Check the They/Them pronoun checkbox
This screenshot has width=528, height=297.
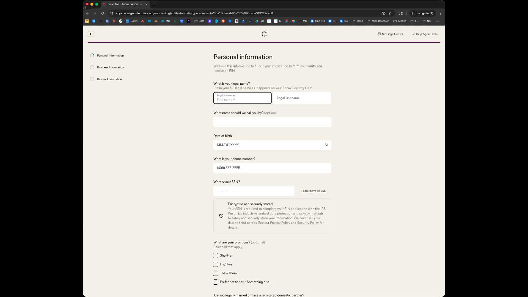[x=215, y=273]
